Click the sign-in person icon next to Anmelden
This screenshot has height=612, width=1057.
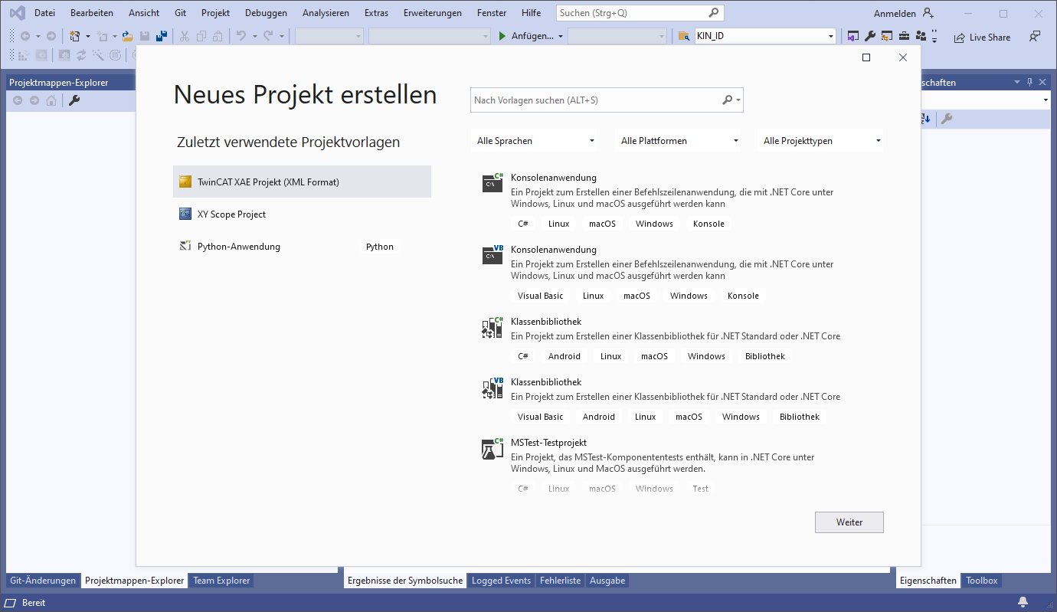coord(928,13)
